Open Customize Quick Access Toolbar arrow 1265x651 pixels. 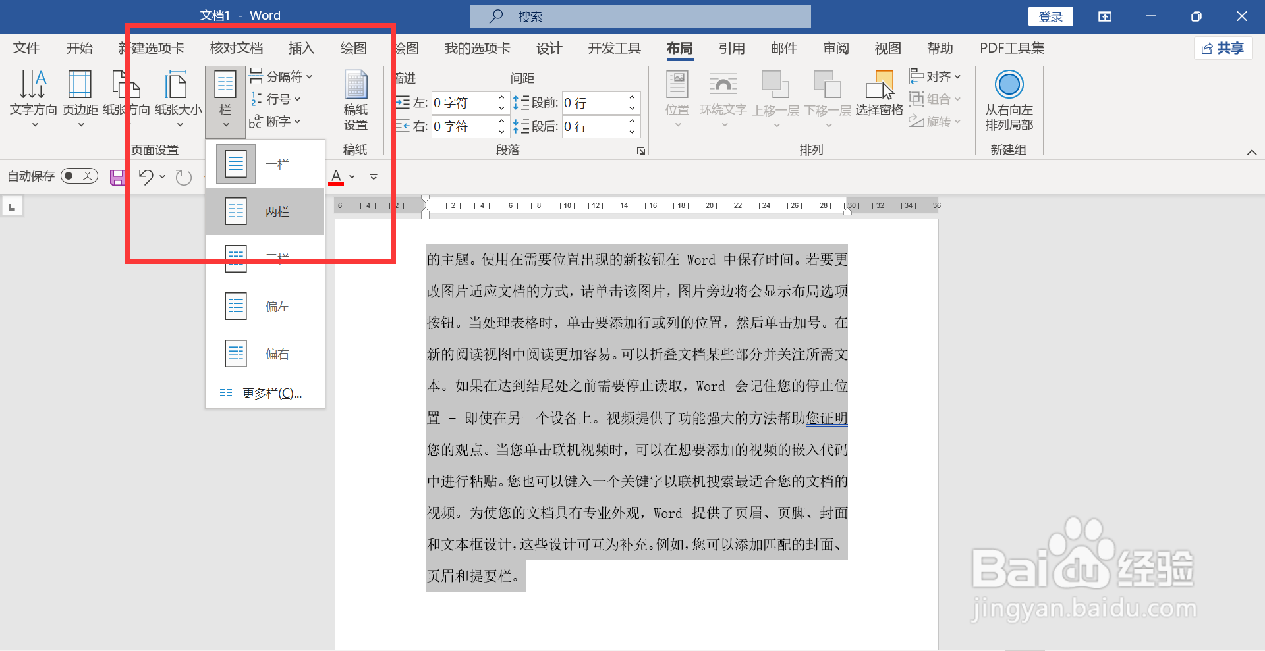[374, 176]
